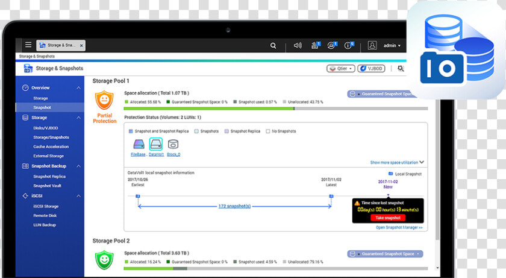Click the volume speaker icon
This screenshot has height=278, width=506.
coord(298,45)
